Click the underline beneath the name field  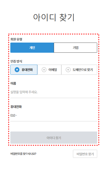pos(54,98)
